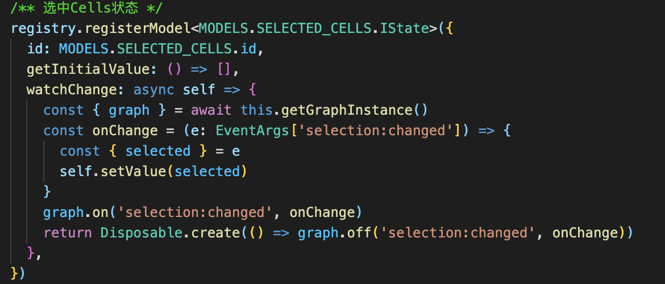The width and height of the screenshot is (665, 284).
Task: Click the graph.on method call
Action: click(x=76, y=212)
